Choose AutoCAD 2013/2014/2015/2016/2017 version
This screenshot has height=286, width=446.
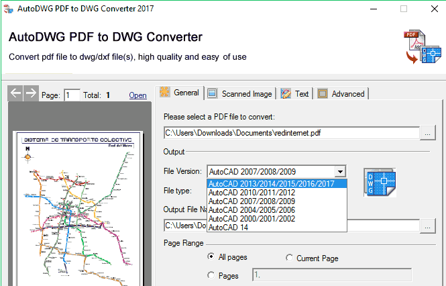[x=278, y=184]
